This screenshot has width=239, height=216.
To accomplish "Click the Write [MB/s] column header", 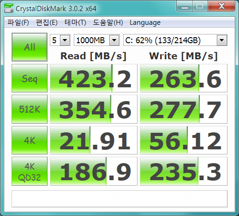I will [184, 56].
